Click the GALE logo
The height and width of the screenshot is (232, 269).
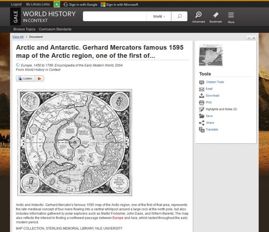(x=15, y=17)
